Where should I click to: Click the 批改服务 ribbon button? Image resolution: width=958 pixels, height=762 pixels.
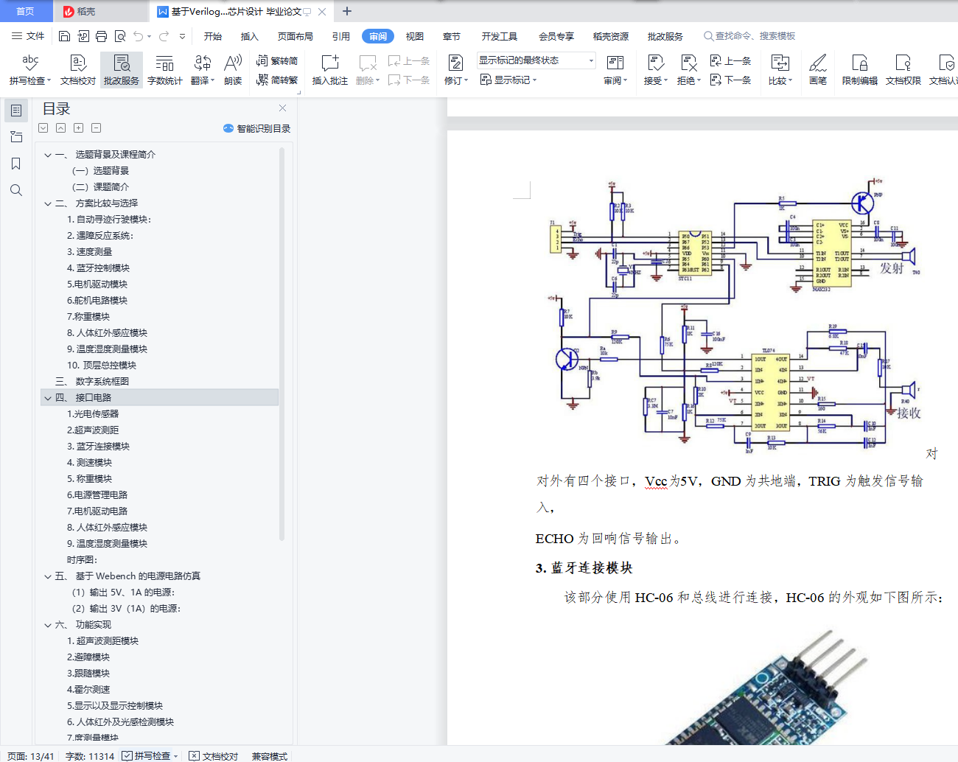click(122, 70)
